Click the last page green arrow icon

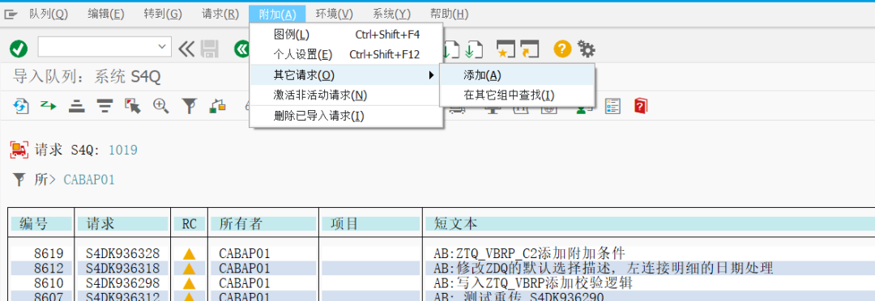pos(474,49)
